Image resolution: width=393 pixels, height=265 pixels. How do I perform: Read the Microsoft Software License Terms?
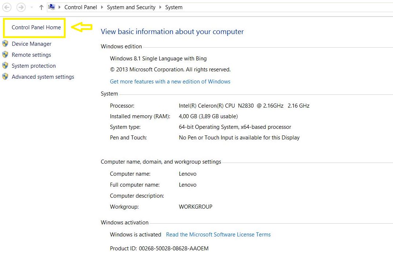pos(218,235)
